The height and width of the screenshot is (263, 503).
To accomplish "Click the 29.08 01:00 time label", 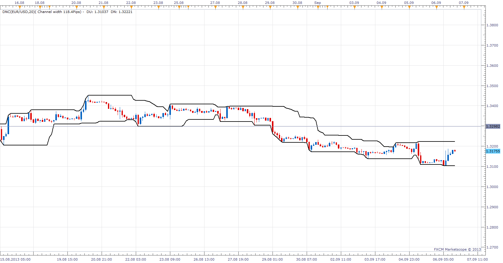I will (x=272, y=259).
